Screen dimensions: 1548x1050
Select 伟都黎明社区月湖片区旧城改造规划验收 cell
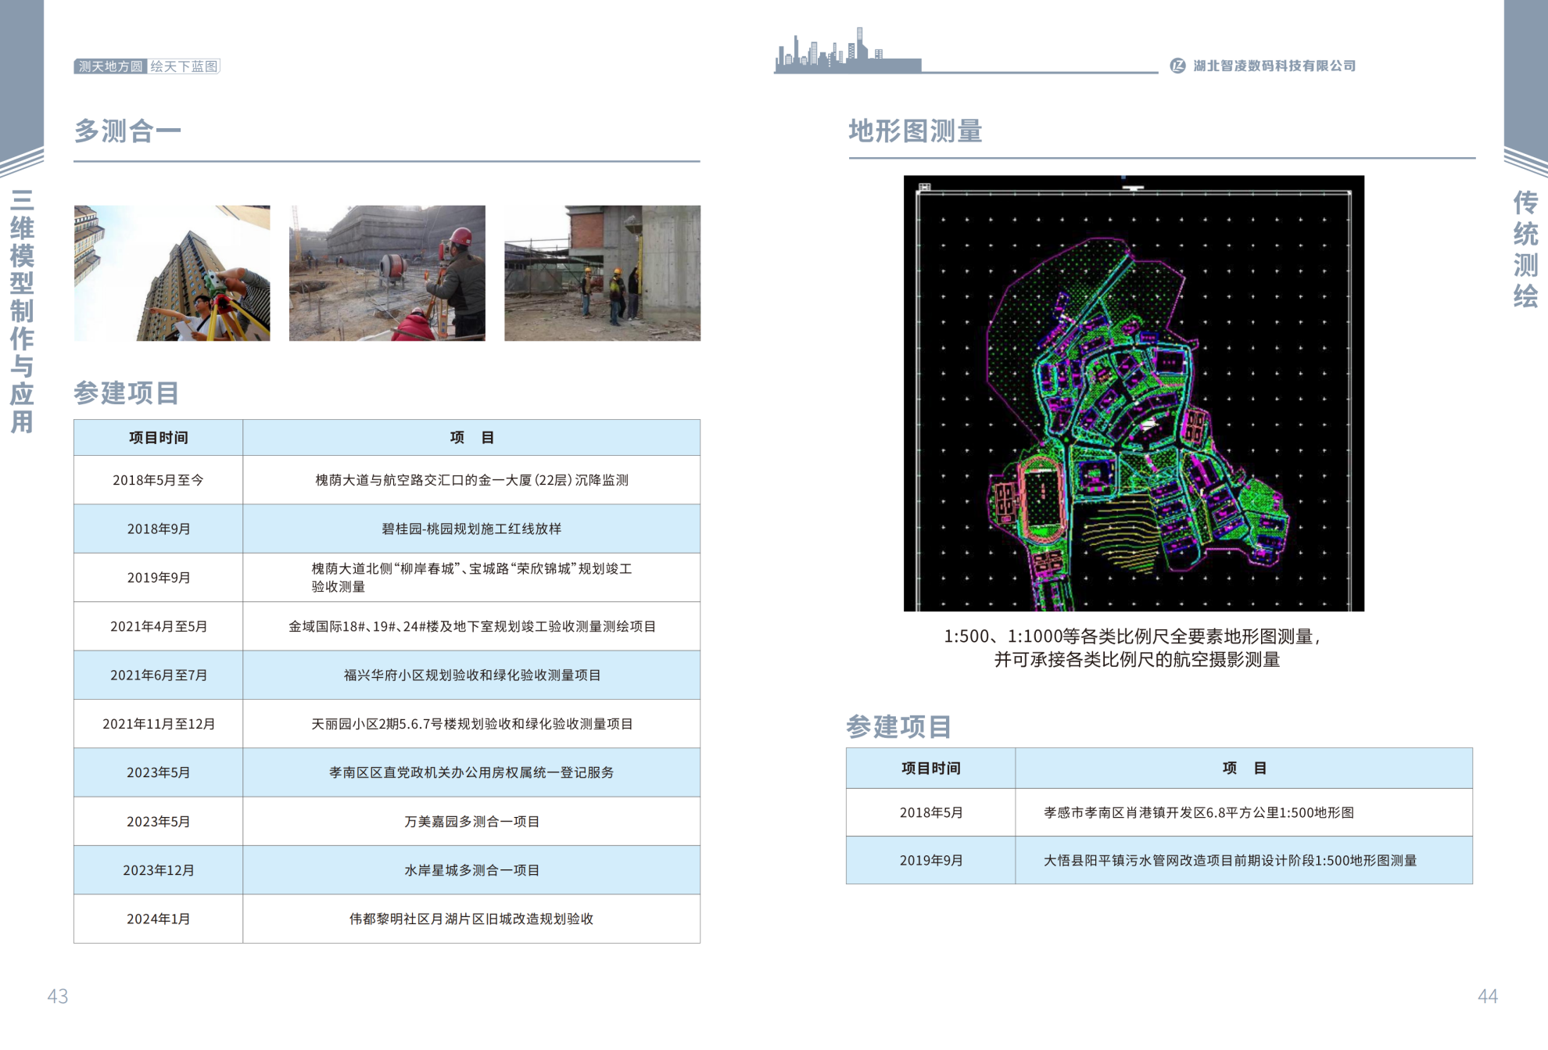[x=471, y=919]
